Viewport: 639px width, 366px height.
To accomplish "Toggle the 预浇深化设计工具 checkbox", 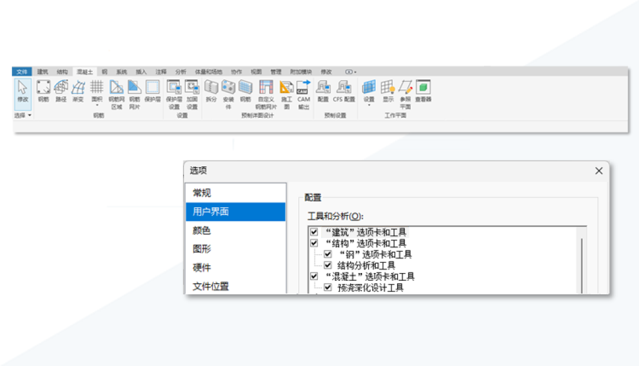I will 328,287.
